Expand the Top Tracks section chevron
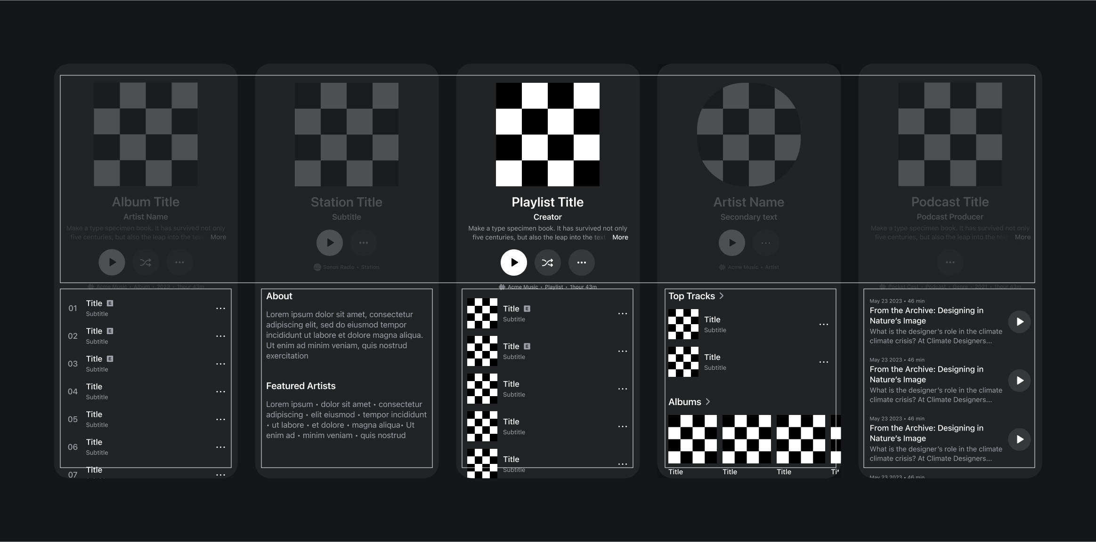The height and width of the screenshot is (542, 1096). click(x=722, y=296)
